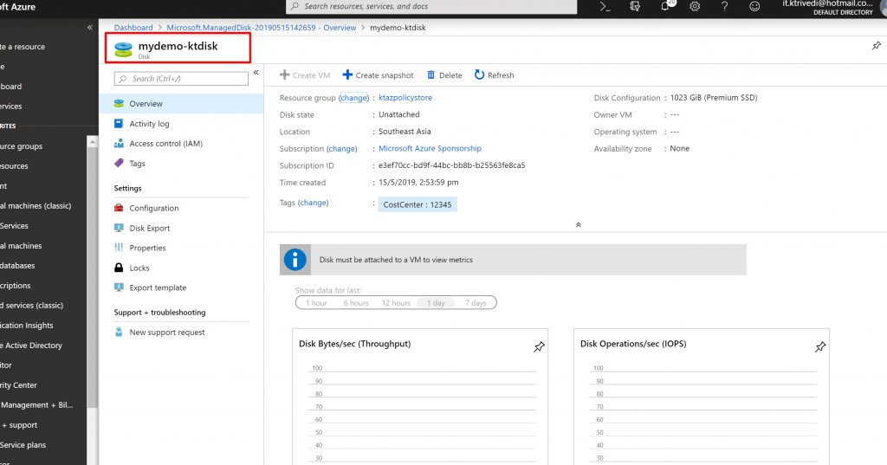
Task: Click the resource menu search field
Action: point(187,79)
